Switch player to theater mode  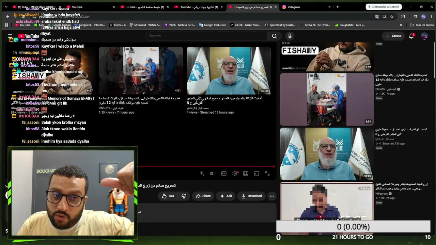pyautogui.click(x=246, y=174)
